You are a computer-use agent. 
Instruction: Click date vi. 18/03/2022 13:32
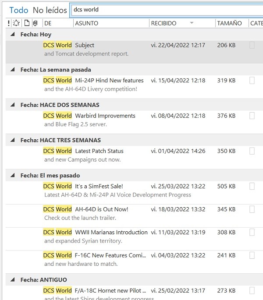178,209
